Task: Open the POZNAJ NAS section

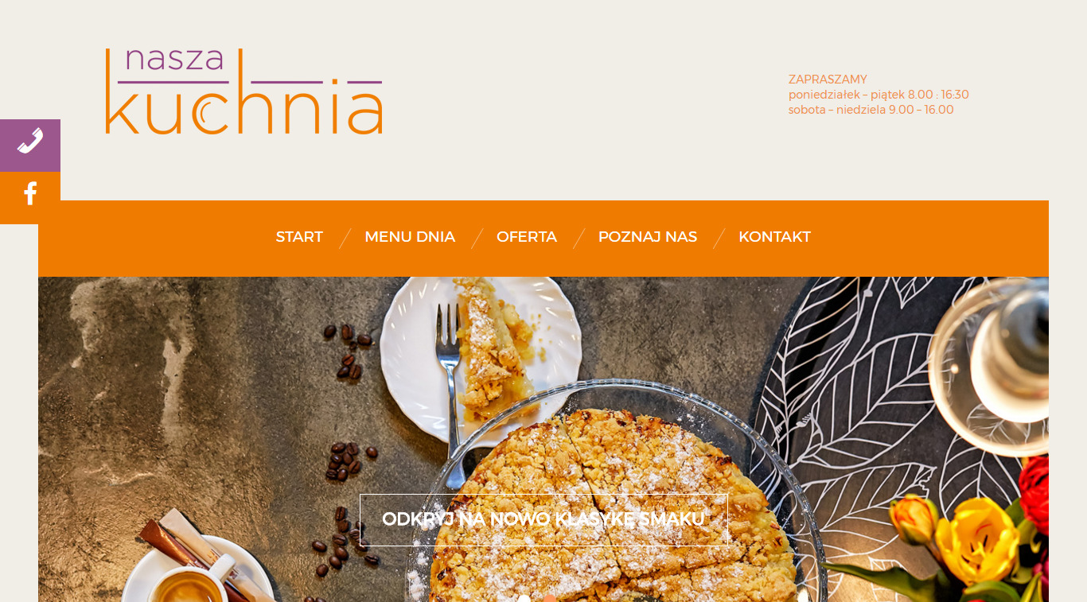Action: click(x=648, y=237)
